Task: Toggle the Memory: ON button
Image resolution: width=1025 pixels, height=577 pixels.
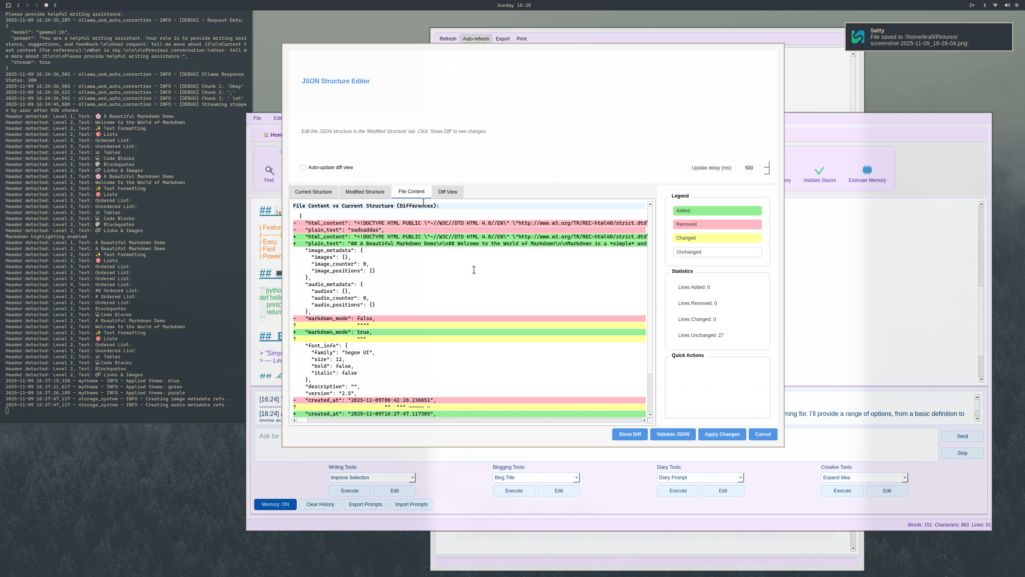Action: (275, 504)
